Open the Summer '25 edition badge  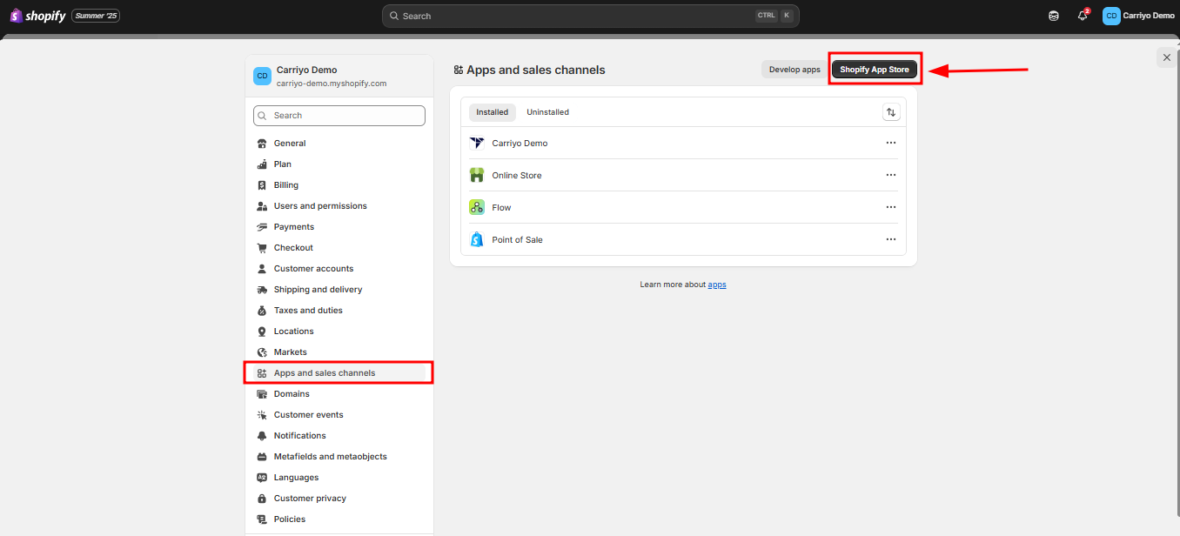pos(96,16)
